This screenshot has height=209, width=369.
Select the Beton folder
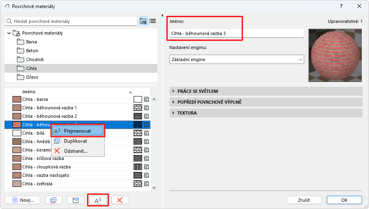(x=81, y=51)
